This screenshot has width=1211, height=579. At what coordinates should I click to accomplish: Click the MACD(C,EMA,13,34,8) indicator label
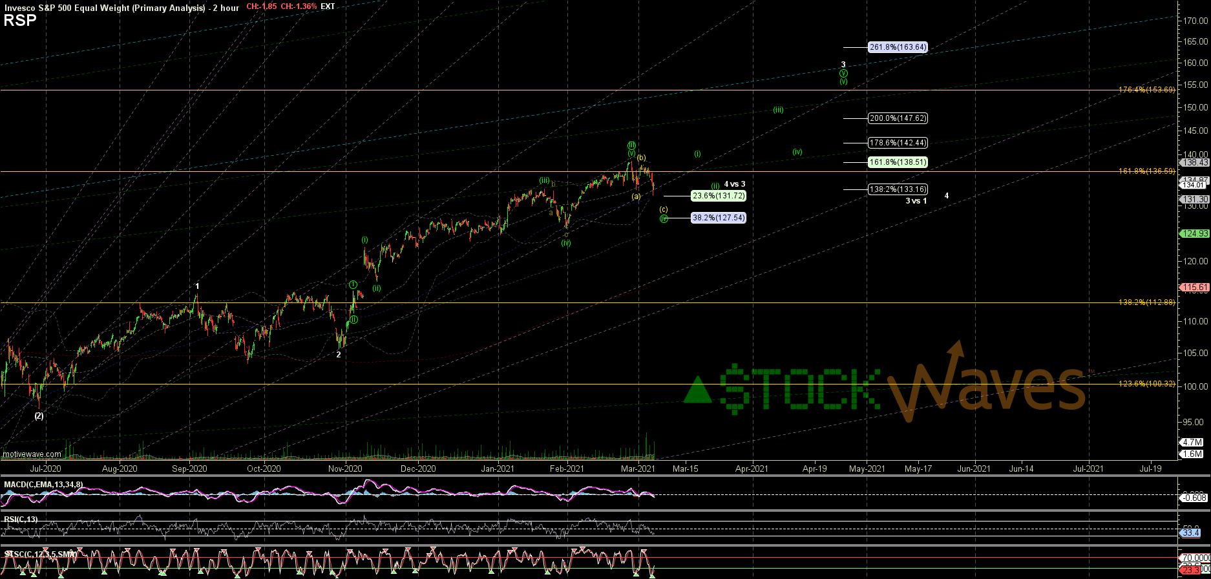point(43,484)
